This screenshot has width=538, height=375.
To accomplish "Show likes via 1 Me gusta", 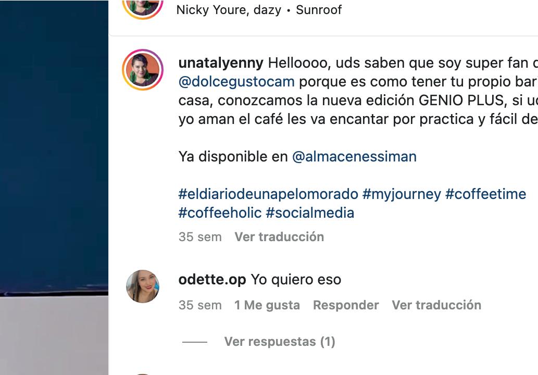I will 267,305.
